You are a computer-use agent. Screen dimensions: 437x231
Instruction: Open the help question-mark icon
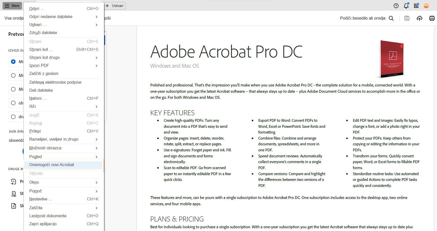click(396, 6)
